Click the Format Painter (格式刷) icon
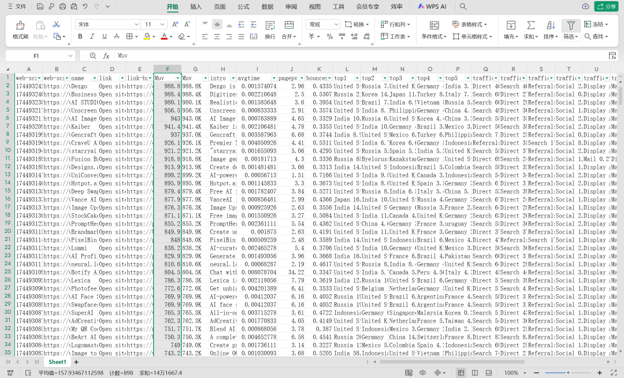This screenshot has height=378, width=624. click(20, 25)
